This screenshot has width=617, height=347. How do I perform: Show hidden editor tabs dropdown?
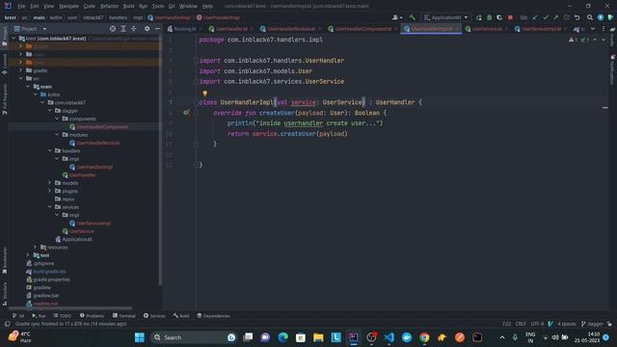click(x=593, y=29)
